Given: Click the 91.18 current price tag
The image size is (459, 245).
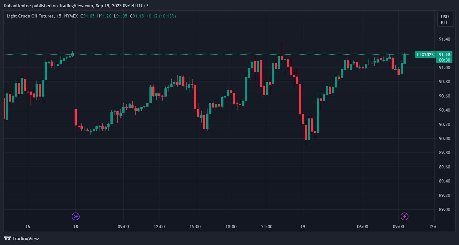Looking at the screenshot, I should [x=444, y=55].
